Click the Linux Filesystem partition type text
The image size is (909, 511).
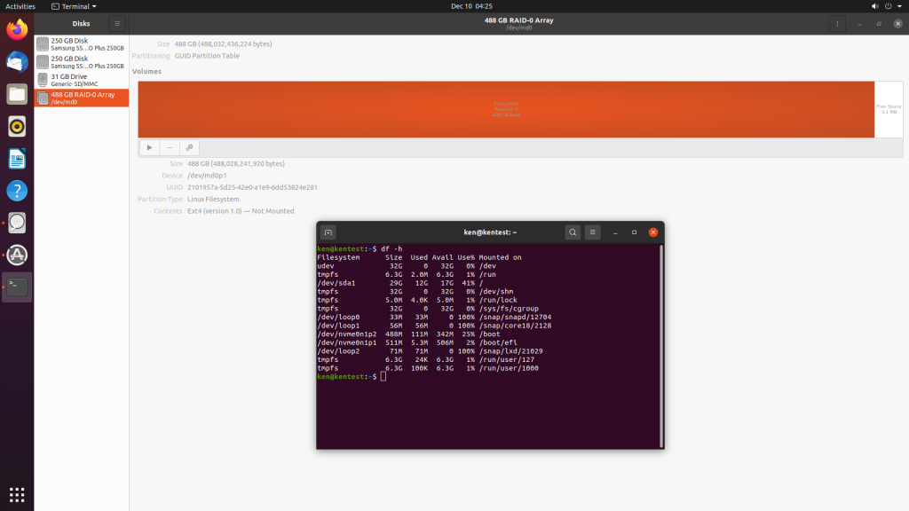[213, 200]
